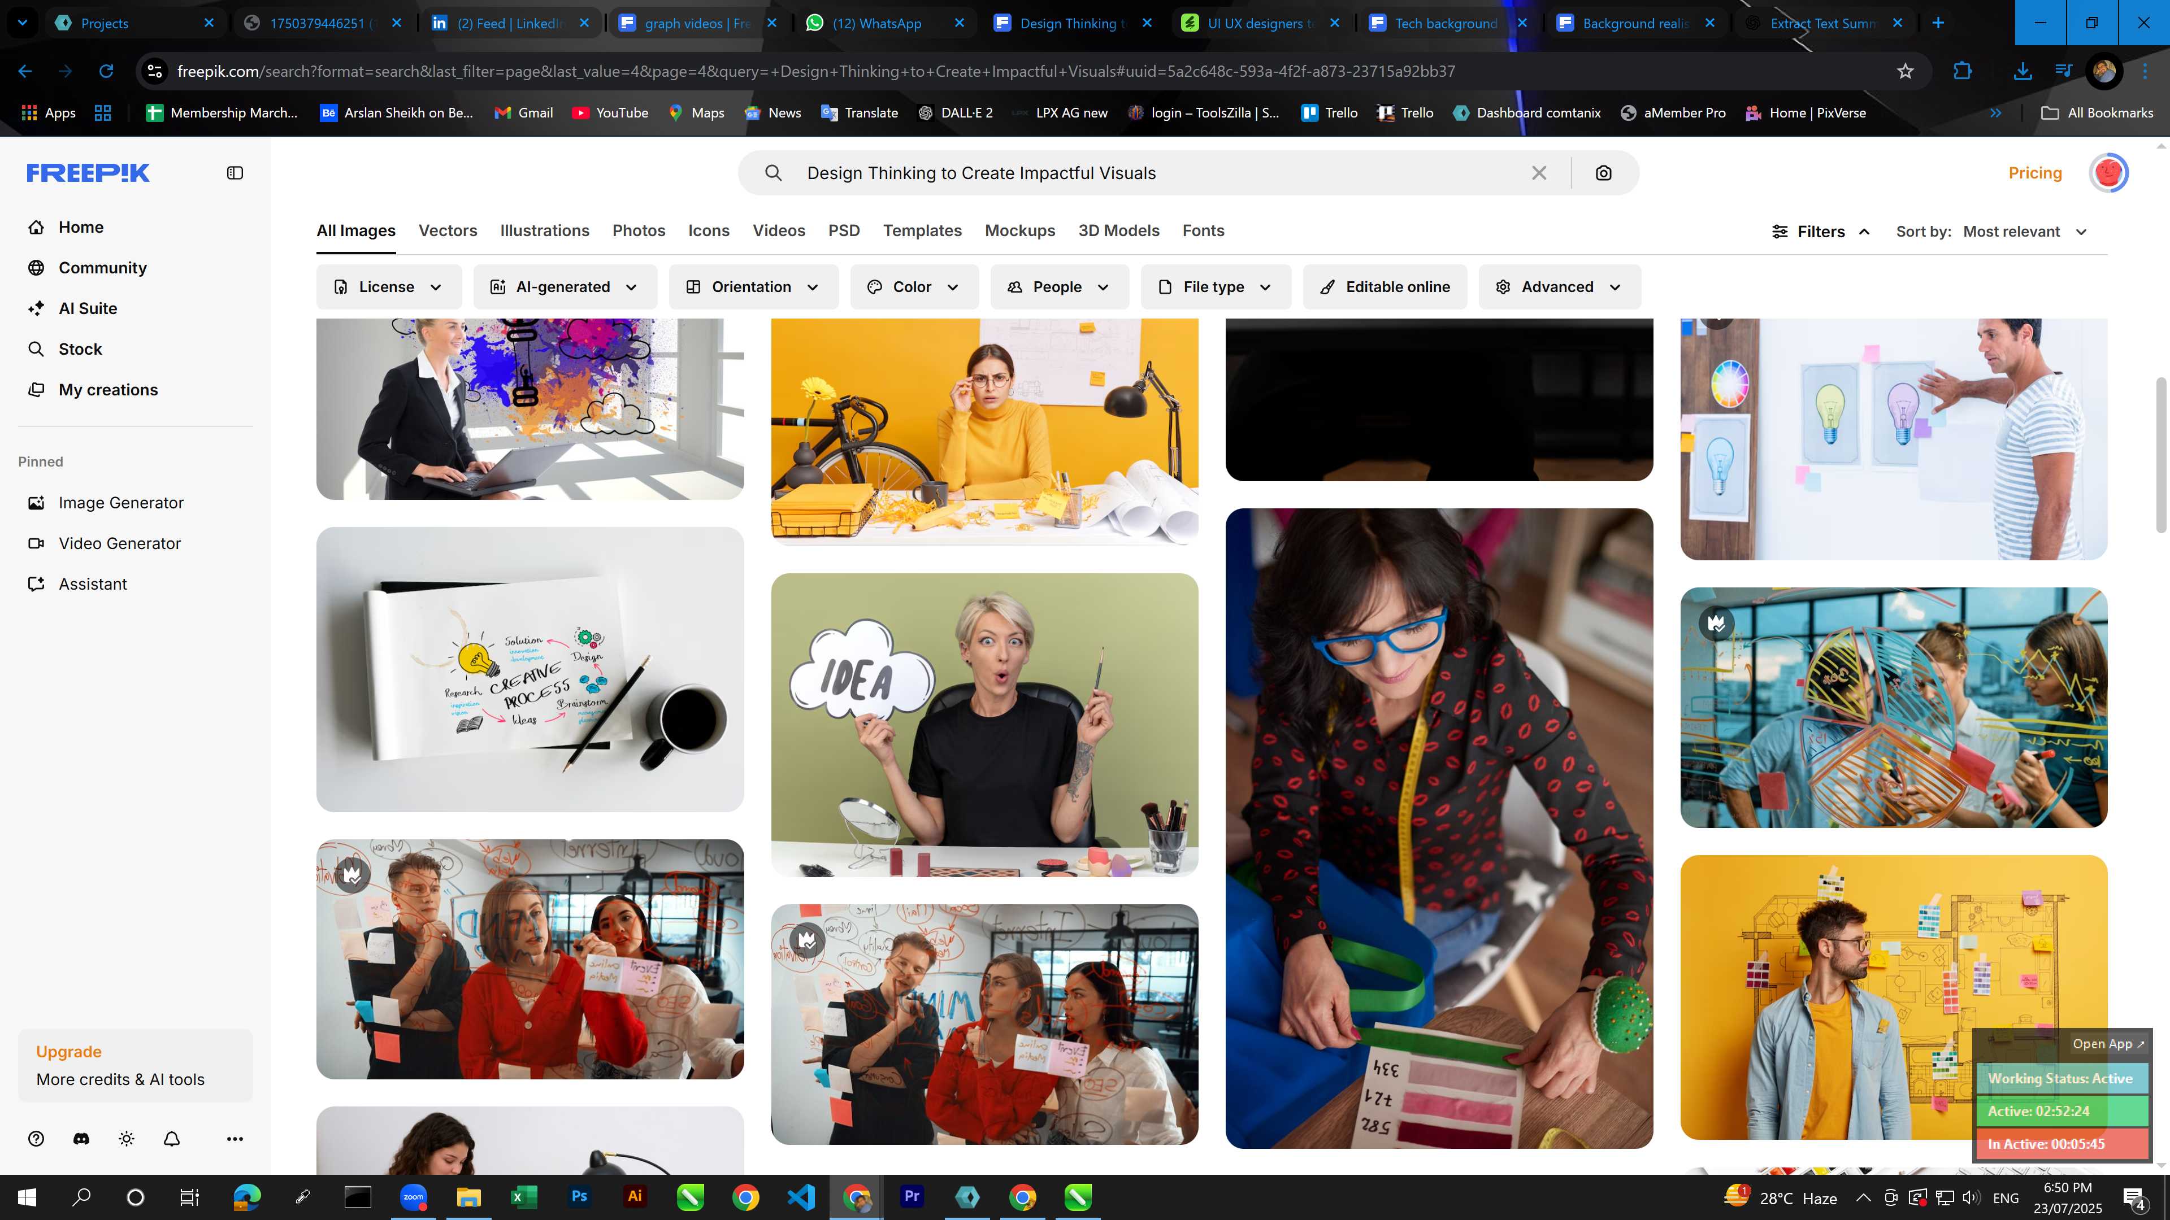Open the Creative Process sketchbook image
Image resolution: width=2170 pixels, height=1220 pixels.
(530, 669)
